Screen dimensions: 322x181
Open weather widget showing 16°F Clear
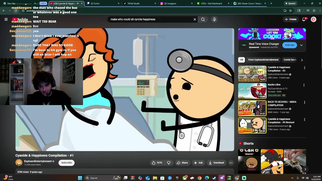[x=8, y=178]
